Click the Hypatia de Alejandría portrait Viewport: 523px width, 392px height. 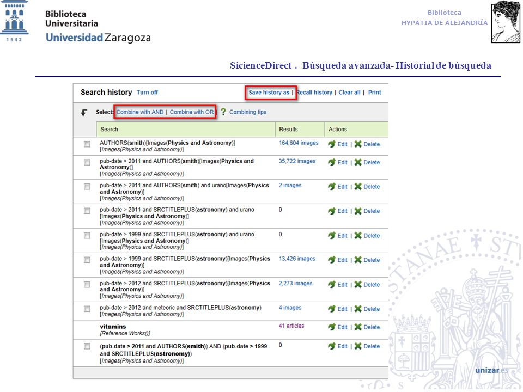(506, 22)
